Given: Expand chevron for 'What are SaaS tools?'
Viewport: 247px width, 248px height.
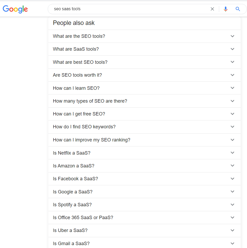Looking at the screenshot, I should tap(233, 49).
